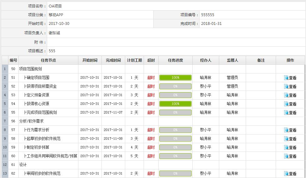Click the view icon for 起草初步的软件规范
The image size is (306, 178).
coord(286,139)
